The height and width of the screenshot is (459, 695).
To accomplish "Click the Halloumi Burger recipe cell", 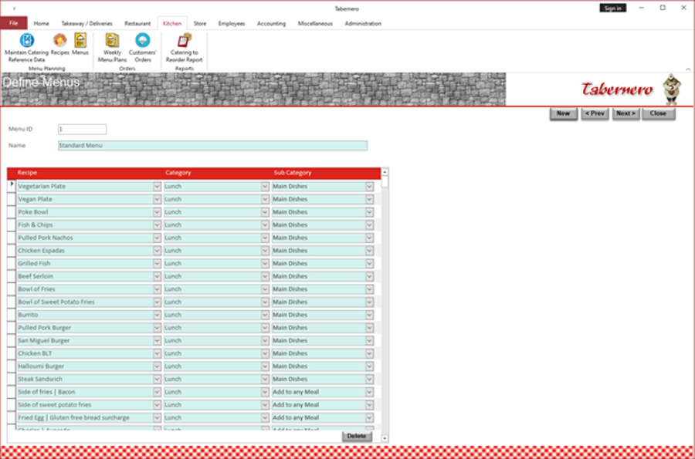I will click(x=86, y=366).
